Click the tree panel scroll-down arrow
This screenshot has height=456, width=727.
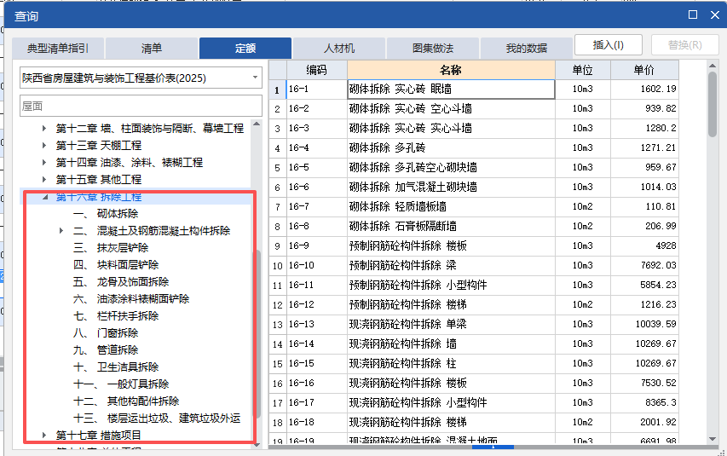click(257, 445)
